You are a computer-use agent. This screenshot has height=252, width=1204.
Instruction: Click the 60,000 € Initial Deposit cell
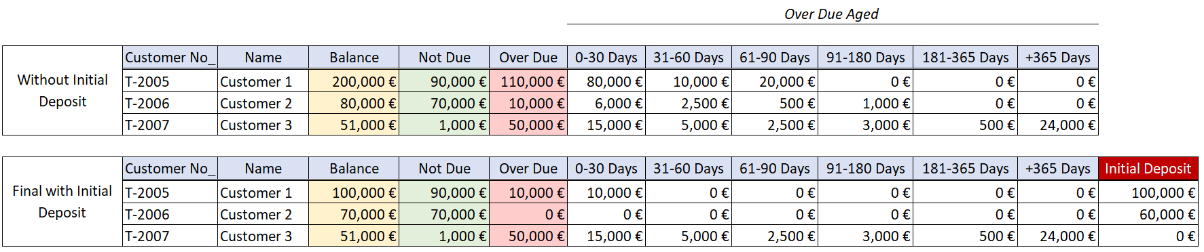pos(1148,214)
